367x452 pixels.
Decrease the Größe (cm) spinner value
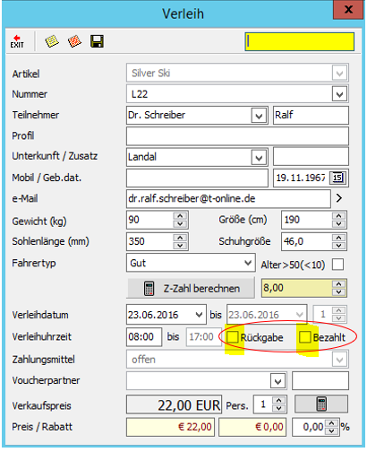click(338, 224)
